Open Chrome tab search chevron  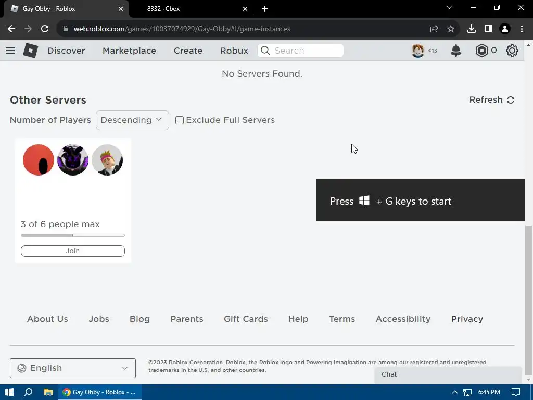tap(449, 7)
